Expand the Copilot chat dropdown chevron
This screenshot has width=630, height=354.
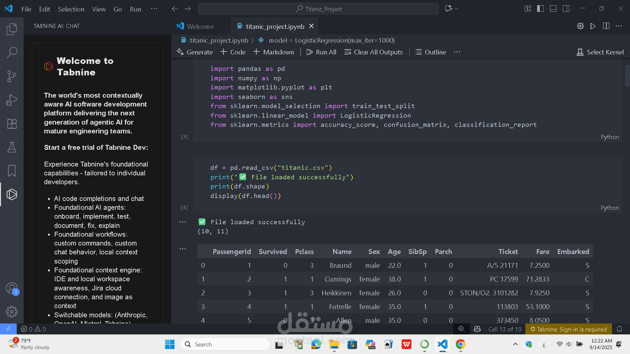point(456,9)
